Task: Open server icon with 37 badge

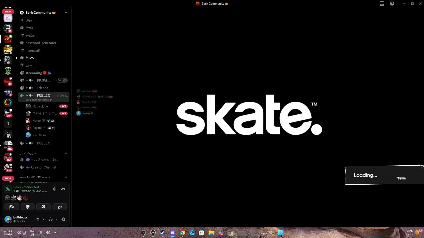Action: (8, 81)
